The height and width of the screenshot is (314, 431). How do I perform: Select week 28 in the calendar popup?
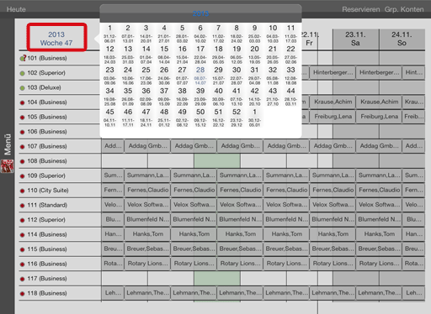(200, 76)
